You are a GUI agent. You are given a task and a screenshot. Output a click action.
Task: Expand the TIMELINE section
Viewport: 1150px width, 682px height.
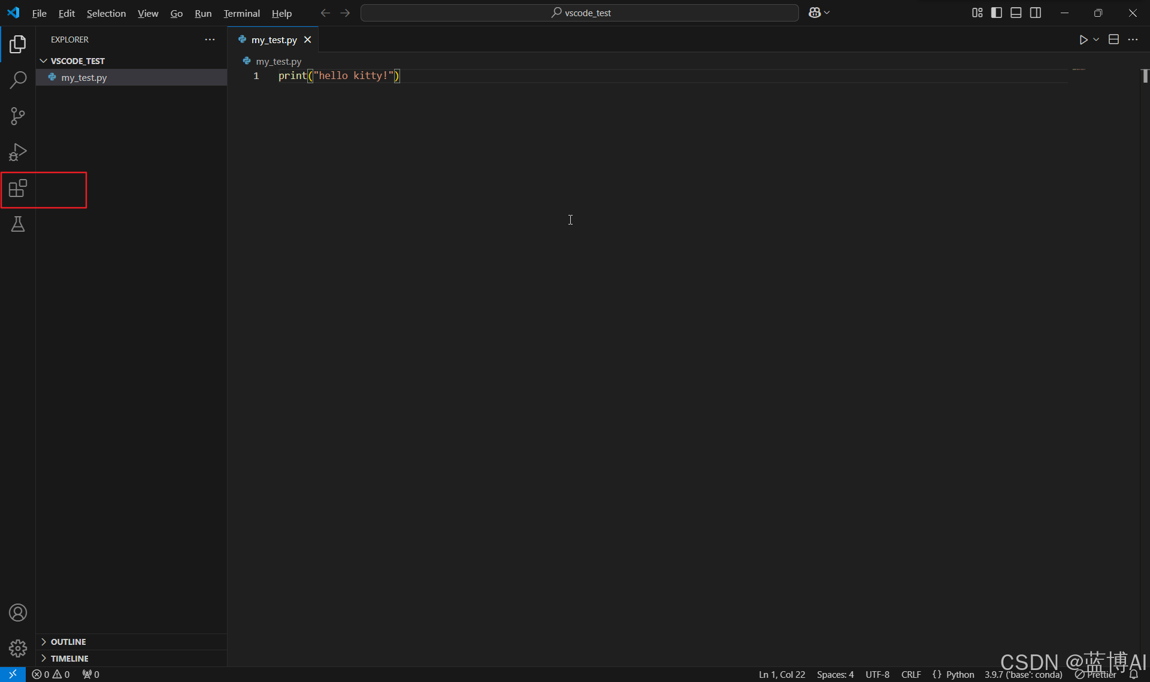point(69,658)
